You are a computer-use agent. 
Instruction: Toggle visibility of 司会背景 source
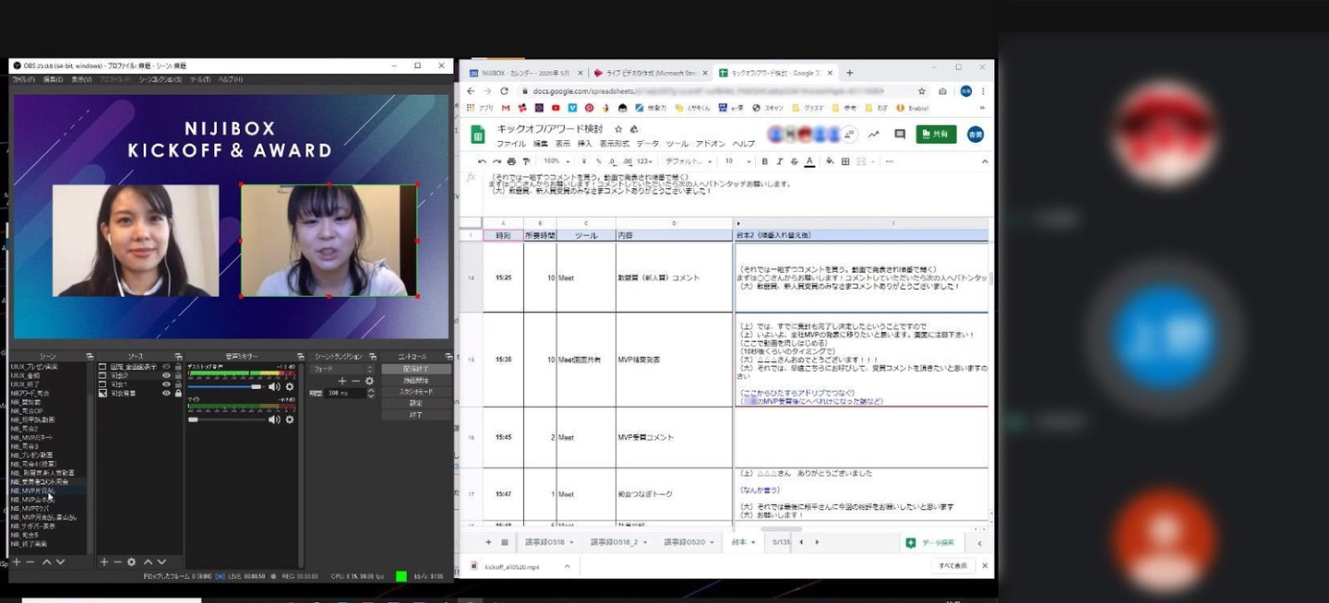pos(167,394)
